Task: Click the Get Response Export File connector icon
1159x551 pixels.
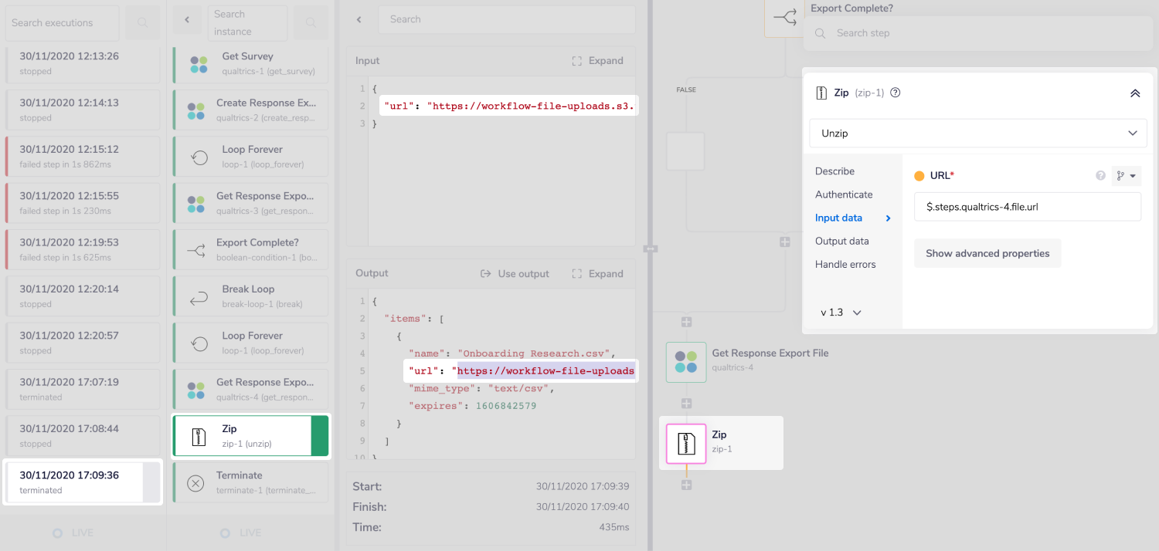Action: click(x=686, y=361)
